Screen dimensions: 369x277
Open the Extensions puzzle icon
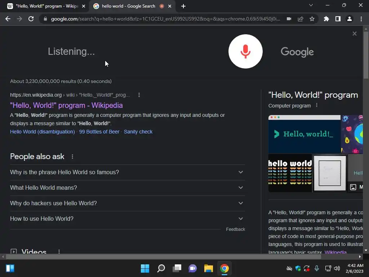326,19
